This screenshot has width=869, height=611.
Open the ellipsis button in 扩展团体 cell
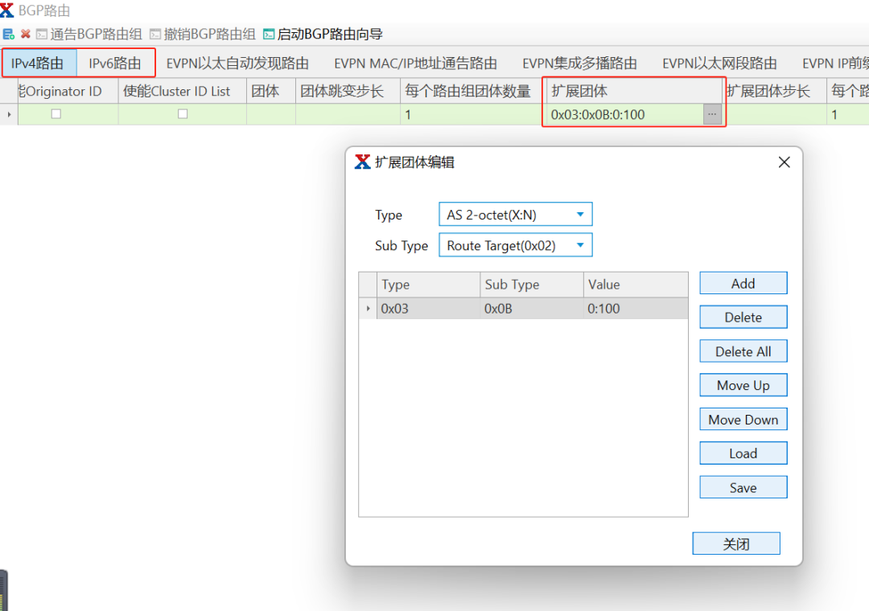[712, 114]
